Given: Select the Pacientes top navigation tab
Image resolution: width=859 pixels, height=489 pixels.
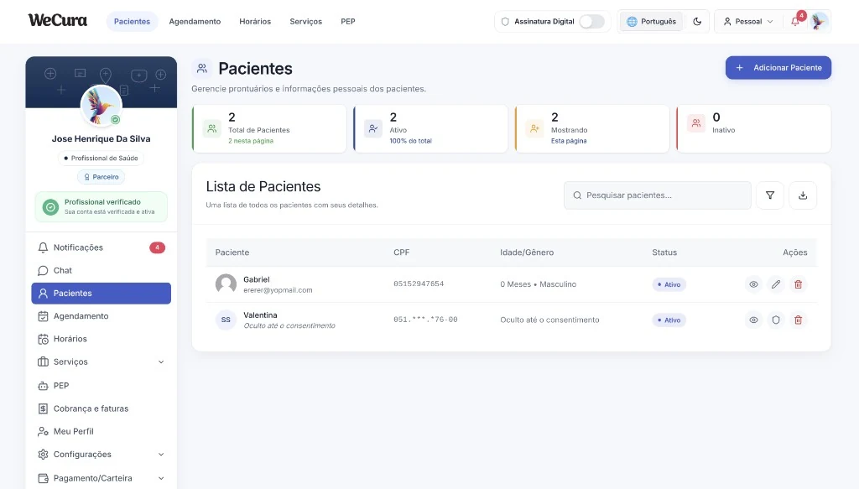Looking at the screenshot, I should pos(132,21).
